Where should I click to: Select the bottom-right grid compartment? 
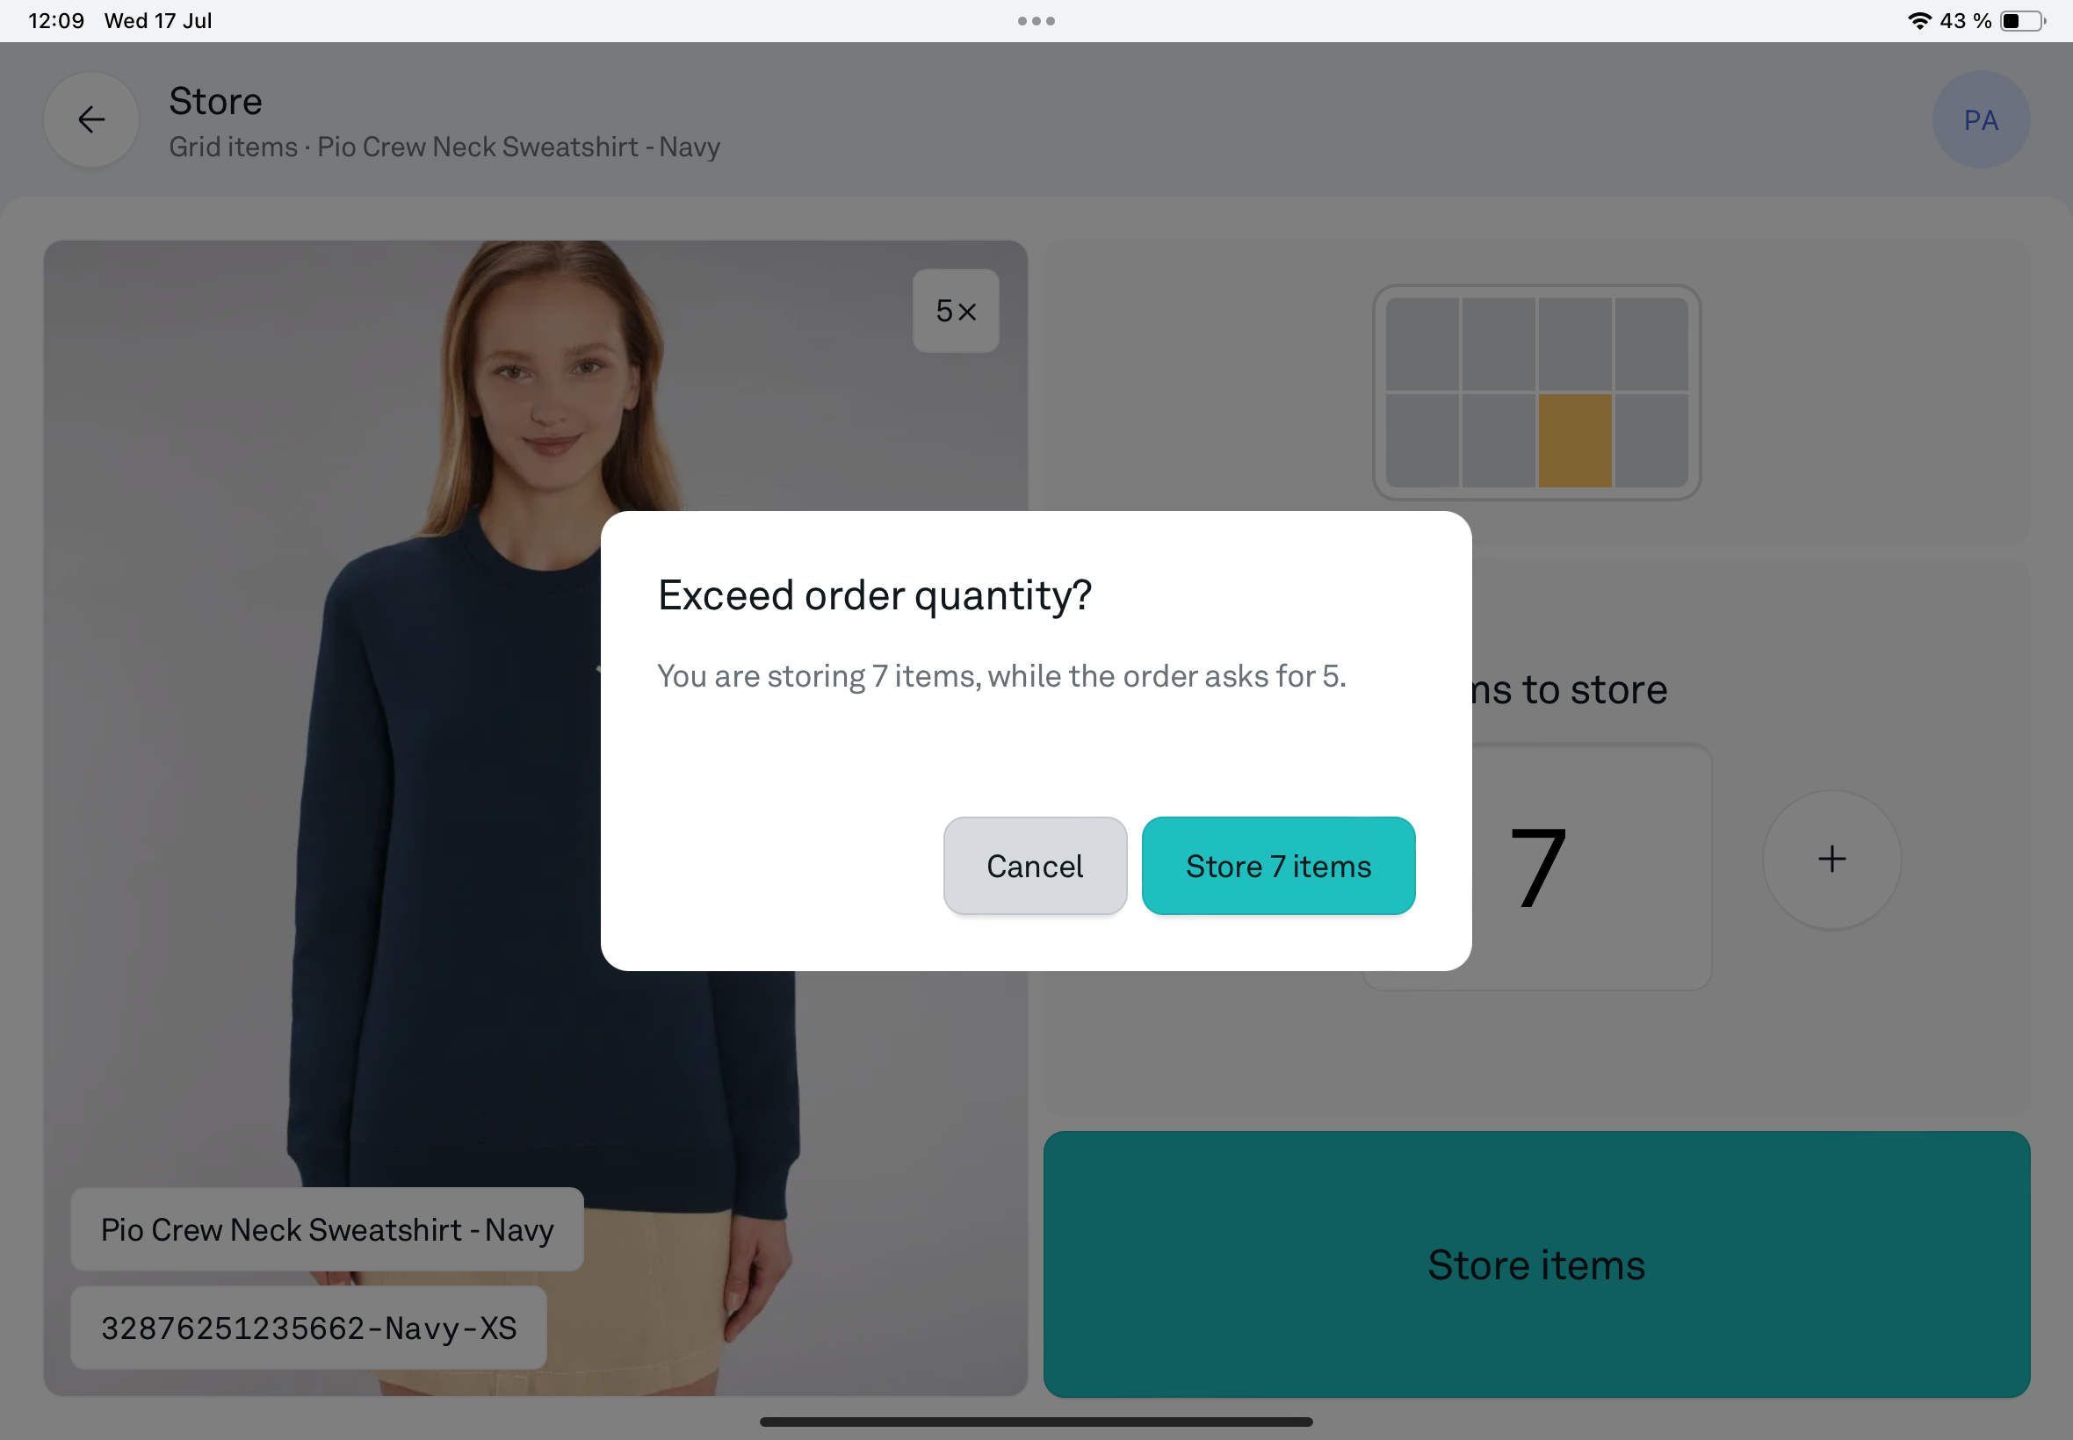coord(1650,440)
